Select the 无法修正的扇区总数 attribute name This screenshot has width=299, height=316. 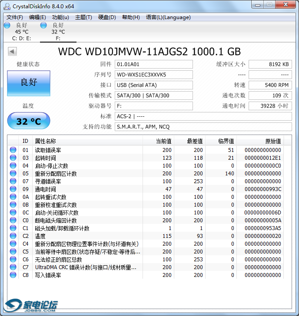59,260
